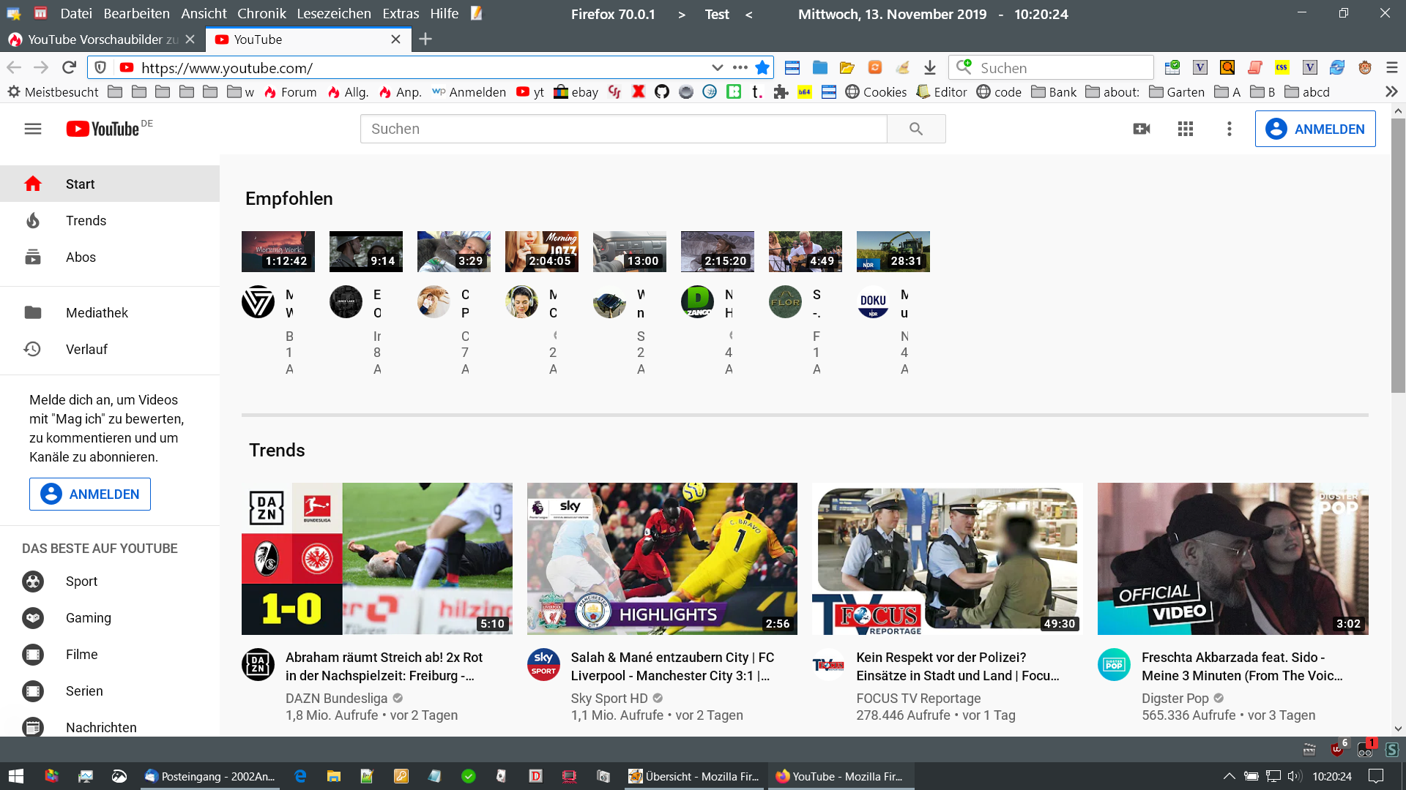Click the YouTube search magnifier button
The image size is (1406, 790).
(915, 129)
